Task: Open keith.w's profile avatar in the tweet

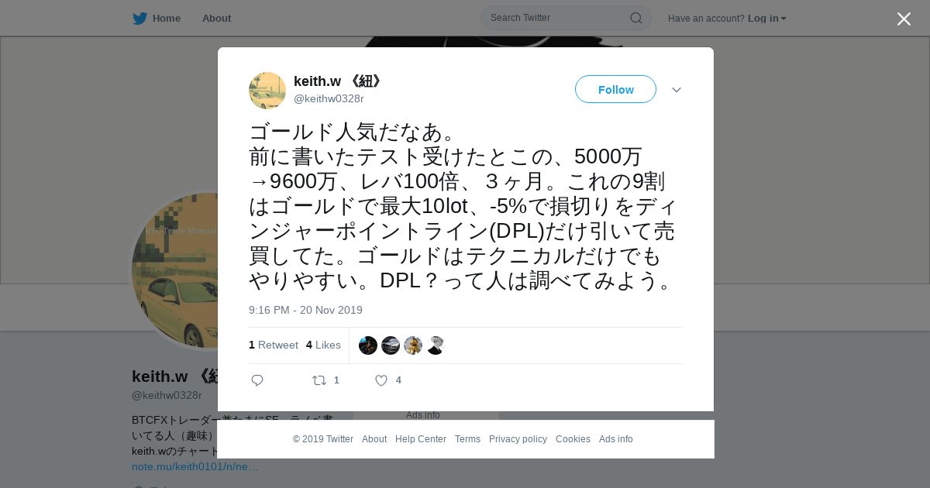Action: point(267,91)
